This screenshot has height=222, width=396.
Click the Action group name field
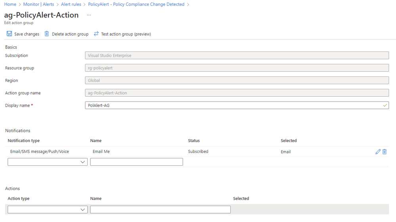point(237,93)
